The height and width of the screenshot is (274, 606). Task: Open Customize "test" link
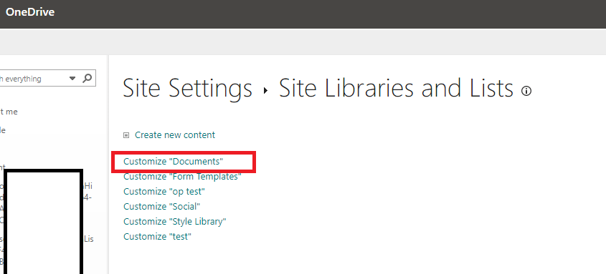click(x=157, y=236)
